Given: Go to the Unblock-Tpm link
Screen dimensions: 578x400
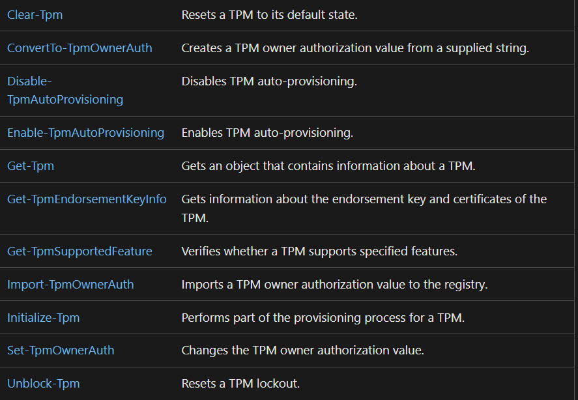Looking at the screenshot, I should (x=44, y=384).
